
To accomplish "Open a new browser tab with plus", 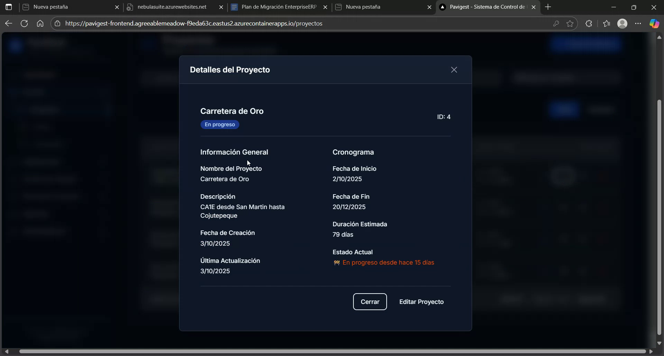I will (548, 7).
